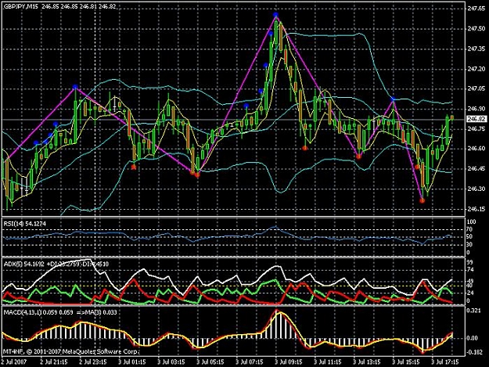Click the 74 level on ADX scale
This screenshot has height=367, width=489.
coord(470,269)
